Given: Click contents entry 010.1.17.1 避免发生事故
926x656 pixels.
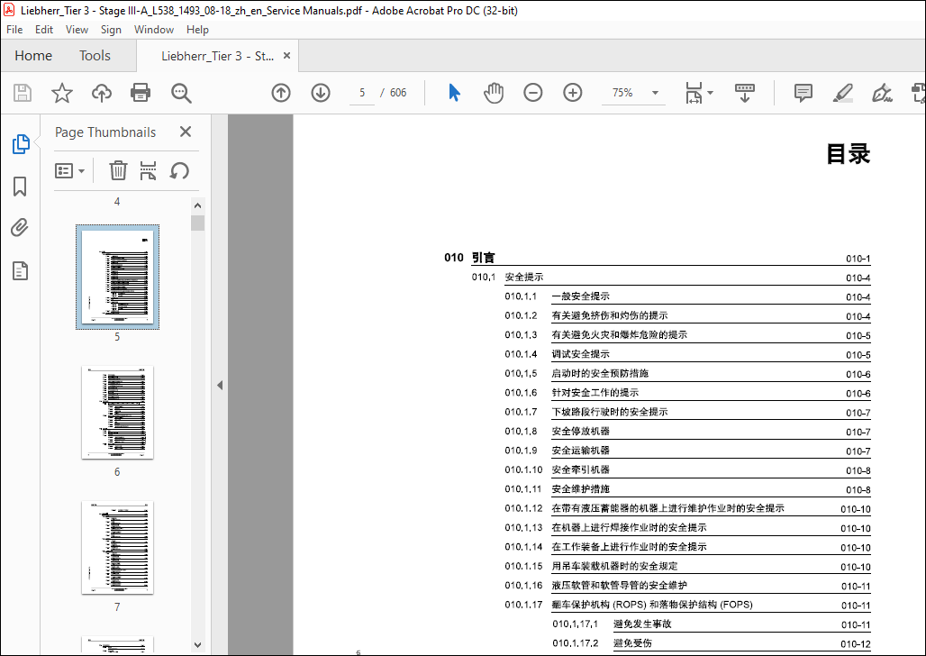Looking at the screenshot, I should coord(612,624).
